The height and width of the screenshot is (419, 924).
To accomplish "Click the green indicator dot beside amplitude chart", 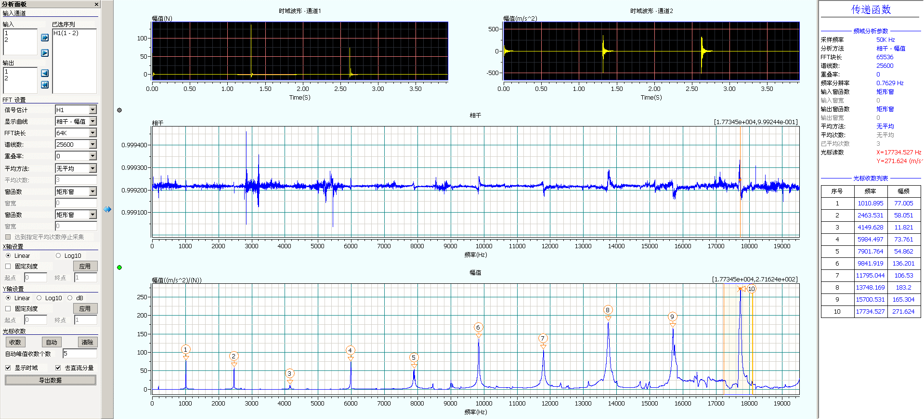I will (x=119, y=267).
